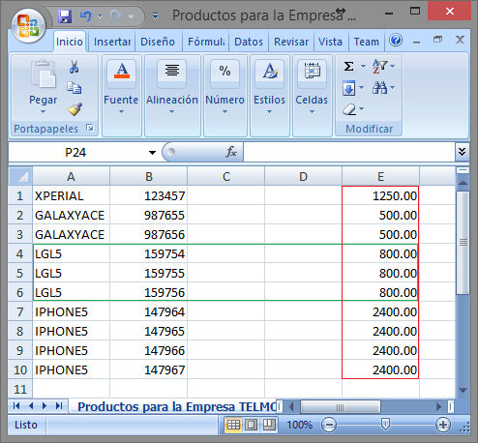Open the Office button menu
478x443 pixels.
coord(28,25)
